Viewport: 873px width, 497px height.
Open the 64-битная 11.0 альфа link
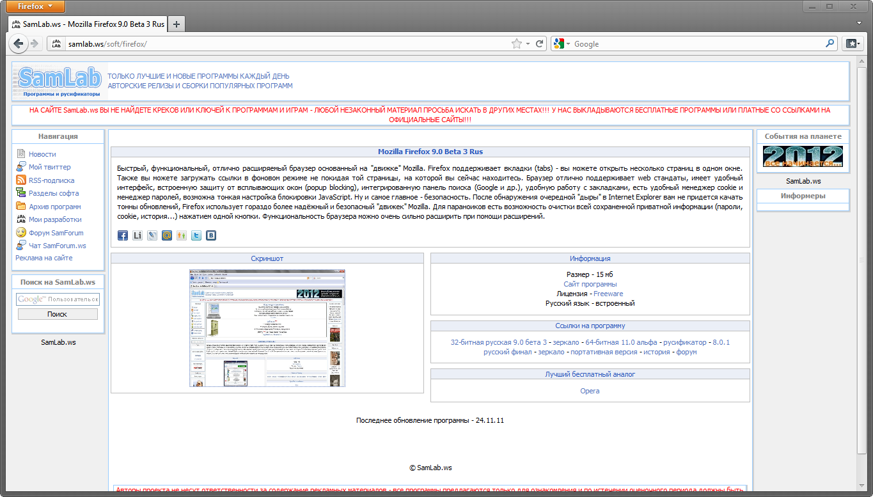click(621, 342)
